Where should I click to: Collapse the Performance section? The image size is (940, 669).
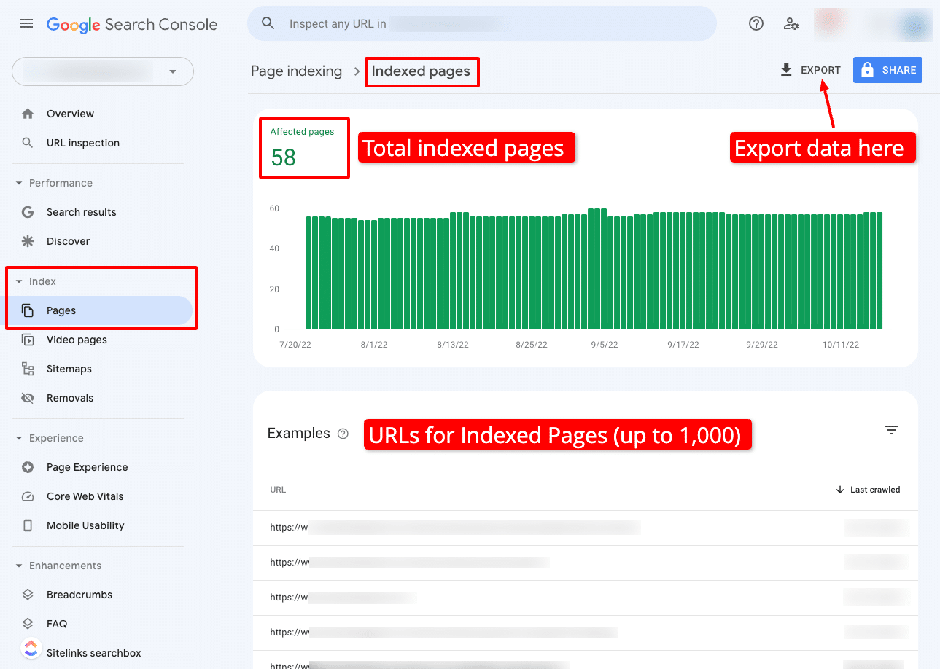[20, 183]
